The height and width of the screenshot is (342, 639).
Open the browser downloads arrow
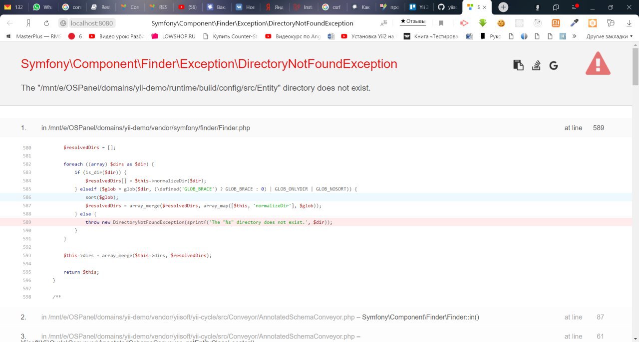pos(629,23)
